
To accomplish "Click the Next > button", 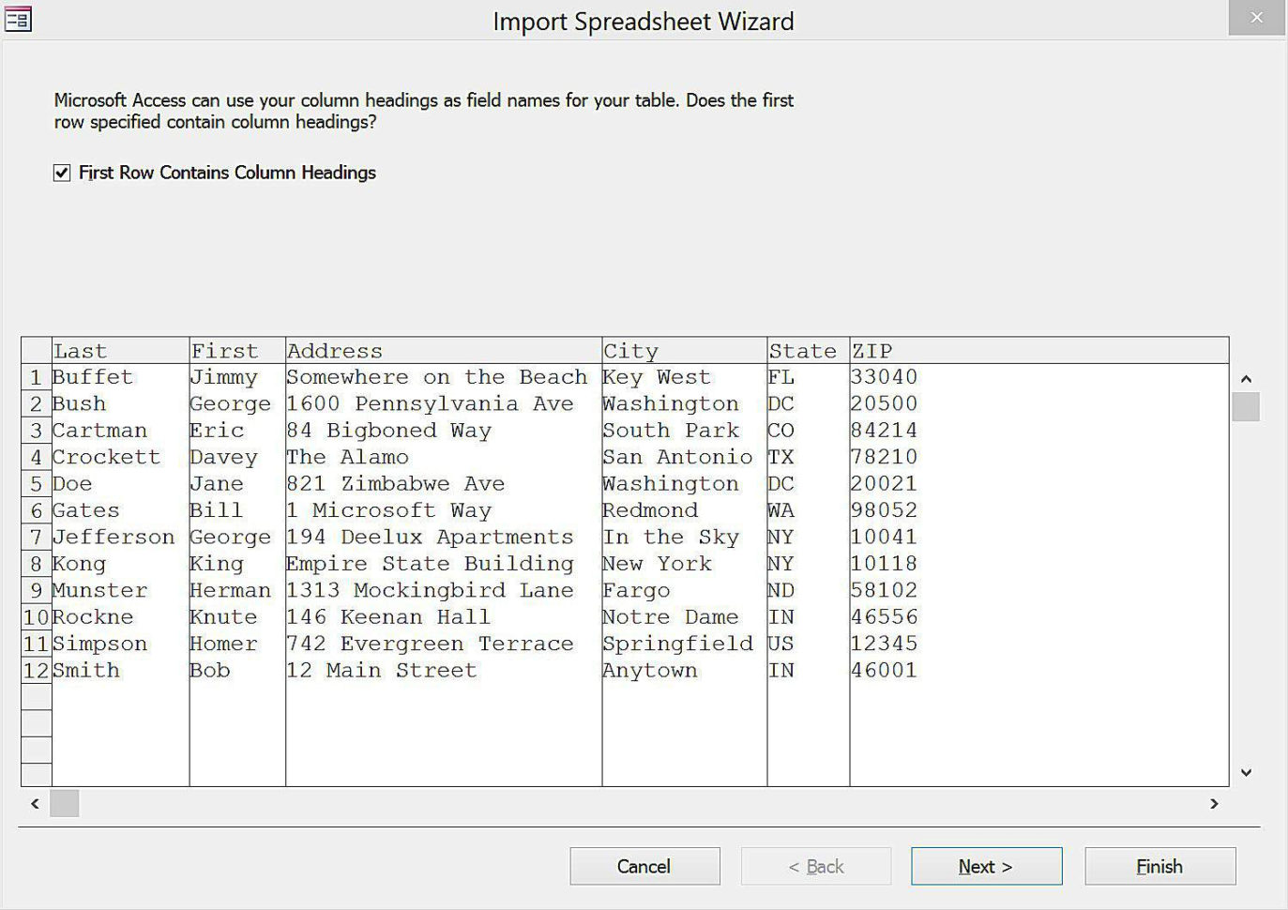I will pos(986,866).
